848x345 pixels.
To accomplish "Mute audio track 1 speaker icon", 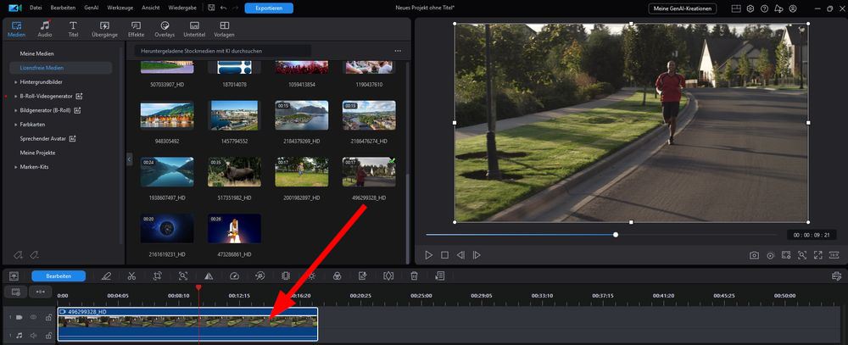I will [34, 336].
